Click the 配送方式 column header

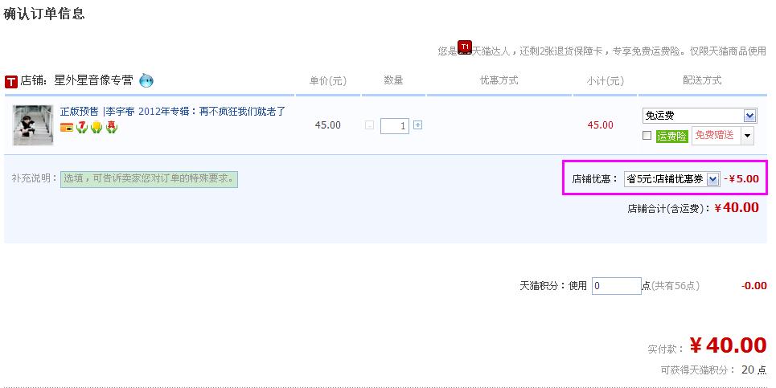pyautogui.click(x=702, y=80)
